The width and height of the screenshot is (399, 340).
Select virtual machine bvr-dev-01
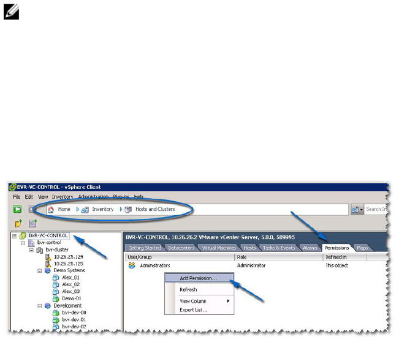tap(74, 320)
